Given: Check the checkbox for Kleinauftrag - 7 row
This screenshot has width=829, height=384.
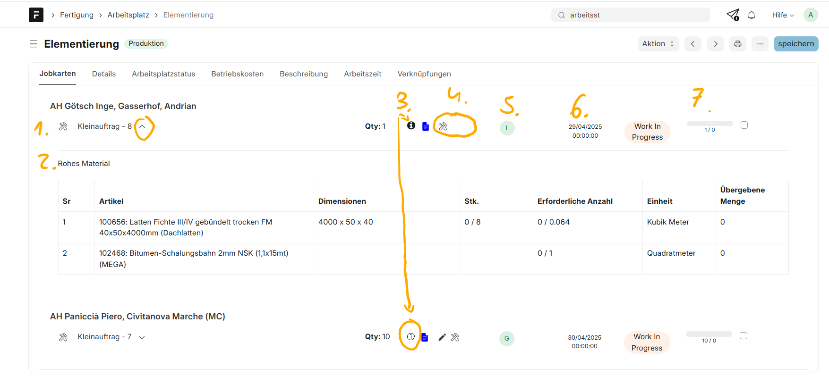Looking at the screenshot, I should (744, 336).
